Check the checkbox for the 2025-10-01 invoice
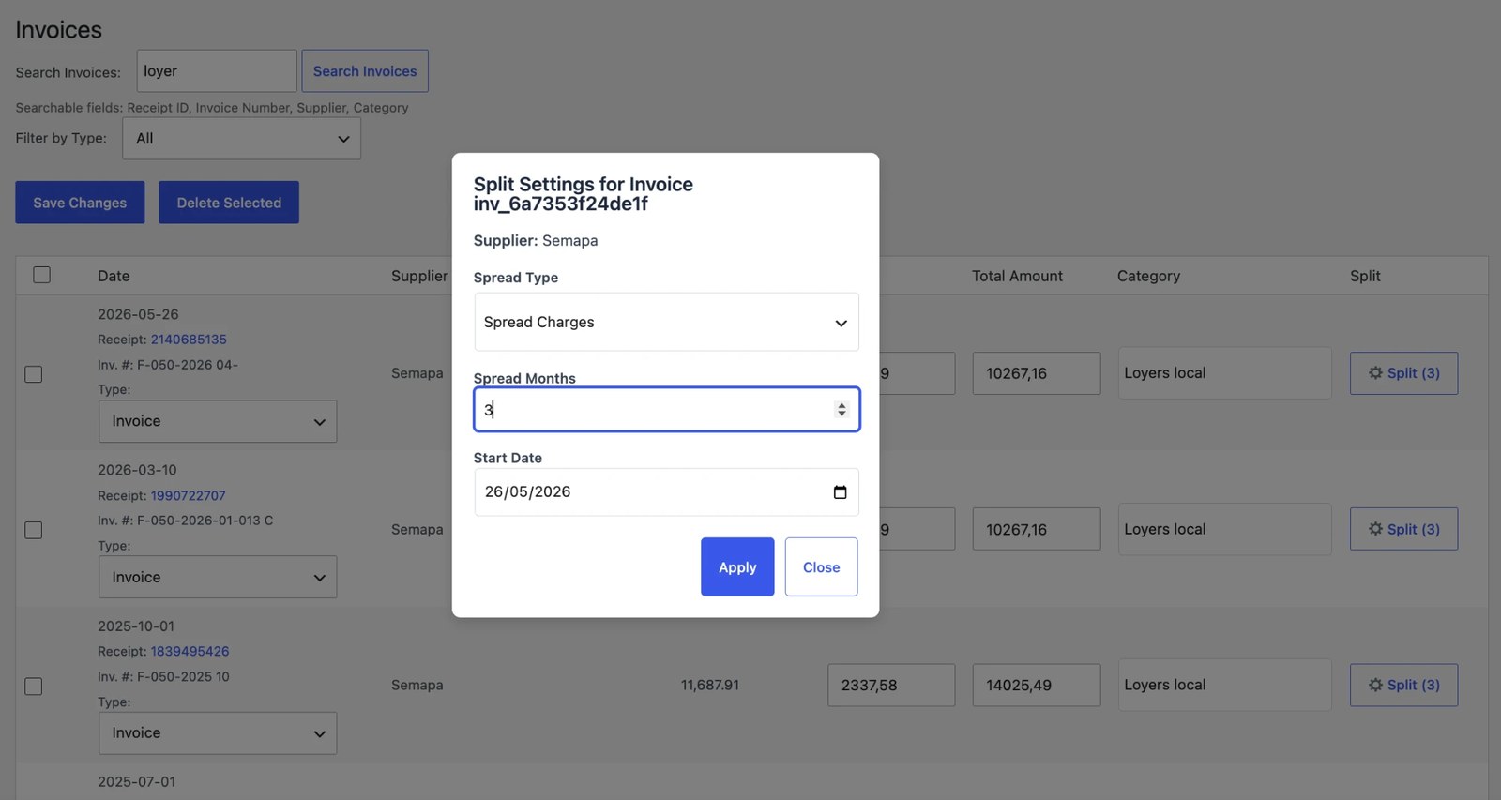Image resolution: width=1501 pixels, height=800 pixels. coord(34,687)
